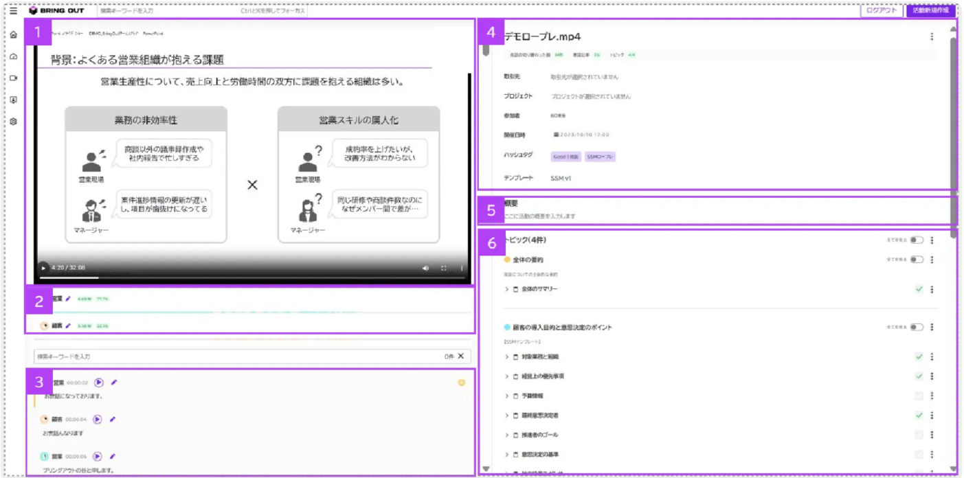Open the kebab menu for 全体のサマリー row
Image resolution: width=964 pixels, height=478 pixels.
tap(932, 289)
